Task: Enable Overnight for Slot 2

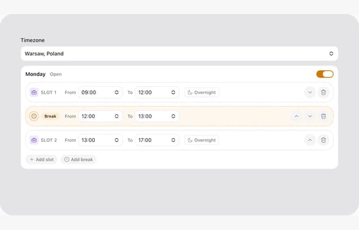Action: click(x=201, y=140)
